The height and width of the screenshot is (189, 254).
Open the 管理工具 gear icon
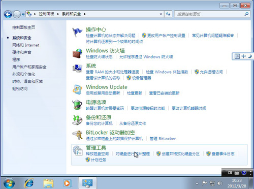coord(77,150)
